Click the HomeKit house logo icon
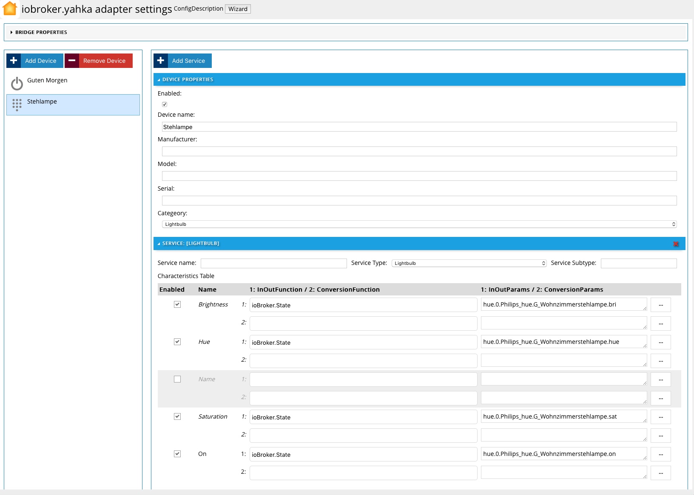Image resolution: width=694 pixels, height=495 pixels. click(x=10, y=8)
